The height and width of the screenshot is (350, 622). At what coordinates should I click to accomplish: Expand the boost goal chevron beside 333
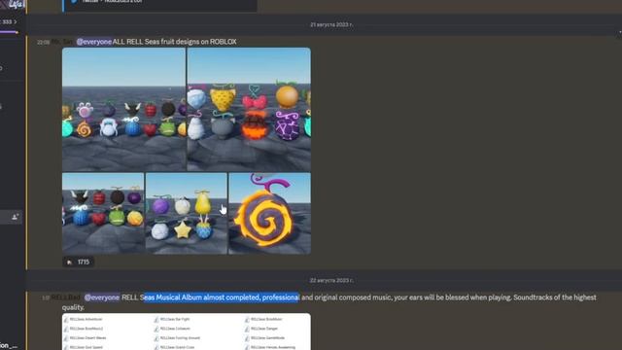(x=16, y=21)
